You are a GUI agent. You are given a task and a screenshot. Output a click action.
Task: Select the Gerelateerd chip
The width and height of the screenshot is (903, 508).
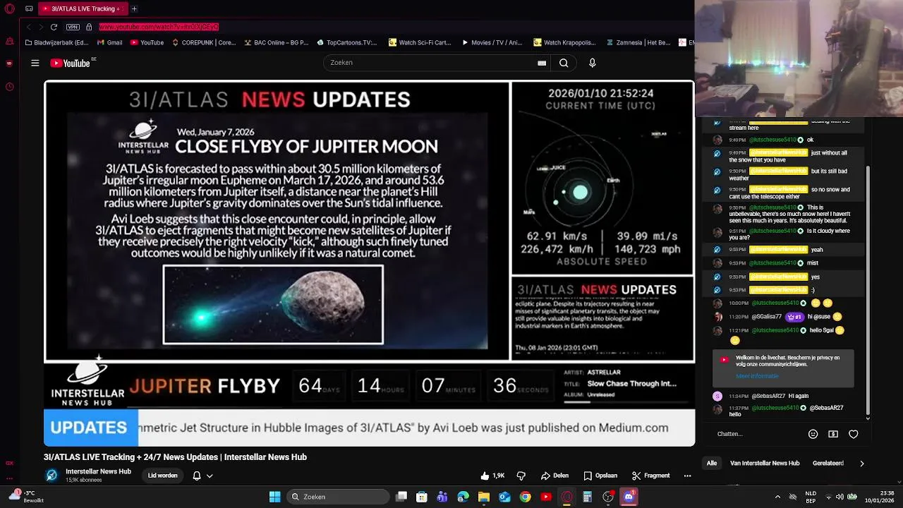tap(828, 464)
